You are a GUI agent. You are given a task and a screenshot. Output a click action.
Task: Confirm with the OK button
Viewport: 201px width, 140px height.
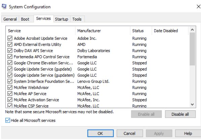coord(100,134)
